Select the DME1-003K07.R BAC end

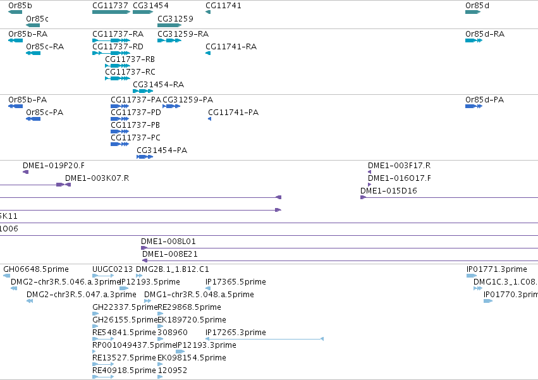(x=68, y=185)
